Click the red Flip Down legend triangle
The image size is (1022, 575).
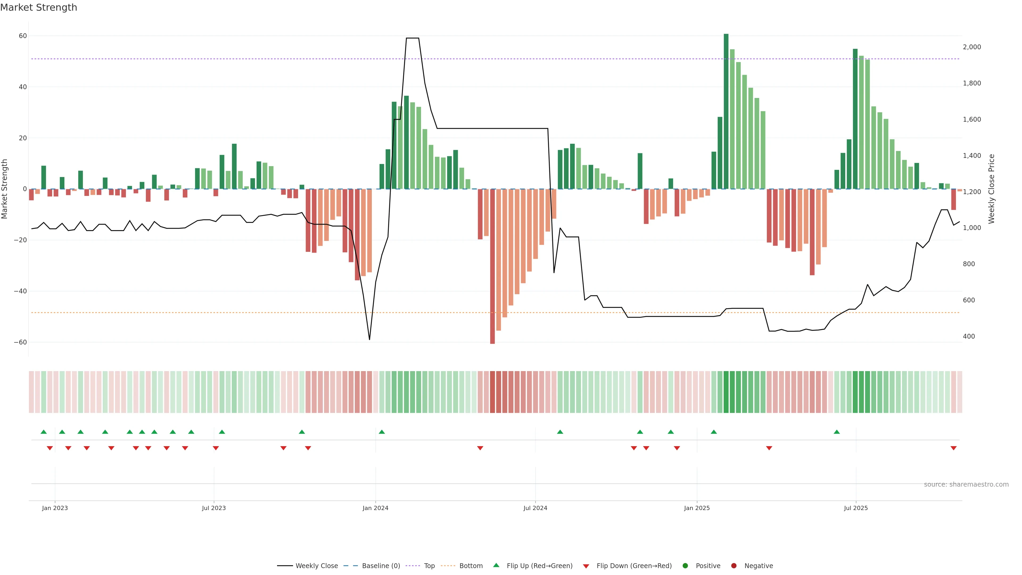tap(586, 566)
